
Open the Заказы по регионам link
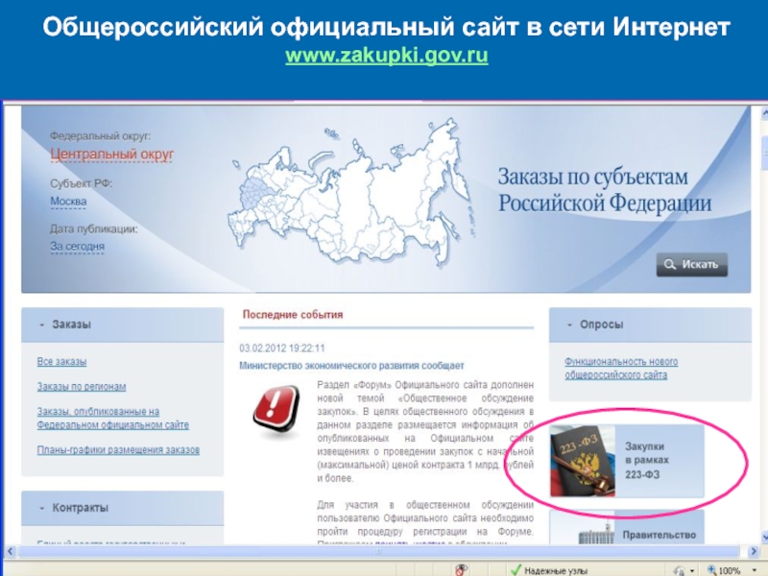(x=82, y=387)
